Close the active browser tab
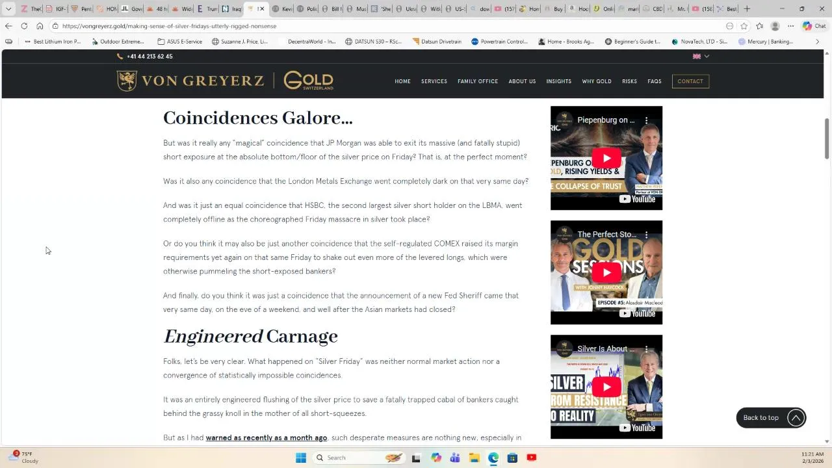 pos(262,9)
